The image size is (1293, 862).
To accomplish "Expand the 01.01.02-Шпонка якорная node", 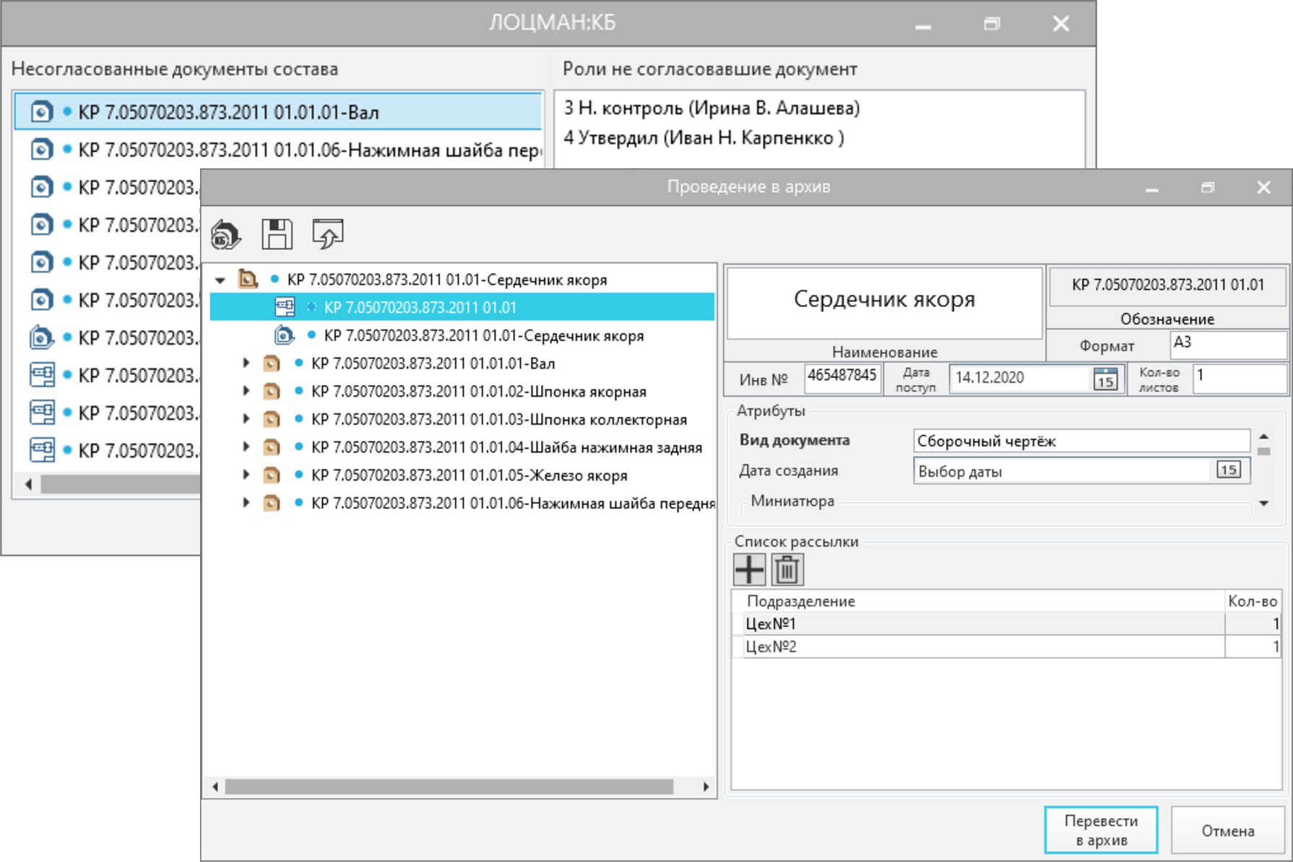I will click(x=246, y=391).
